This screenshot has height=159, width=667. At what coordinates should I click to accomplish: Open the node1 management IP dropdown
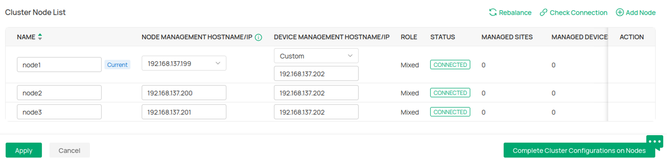click(184, 63)
